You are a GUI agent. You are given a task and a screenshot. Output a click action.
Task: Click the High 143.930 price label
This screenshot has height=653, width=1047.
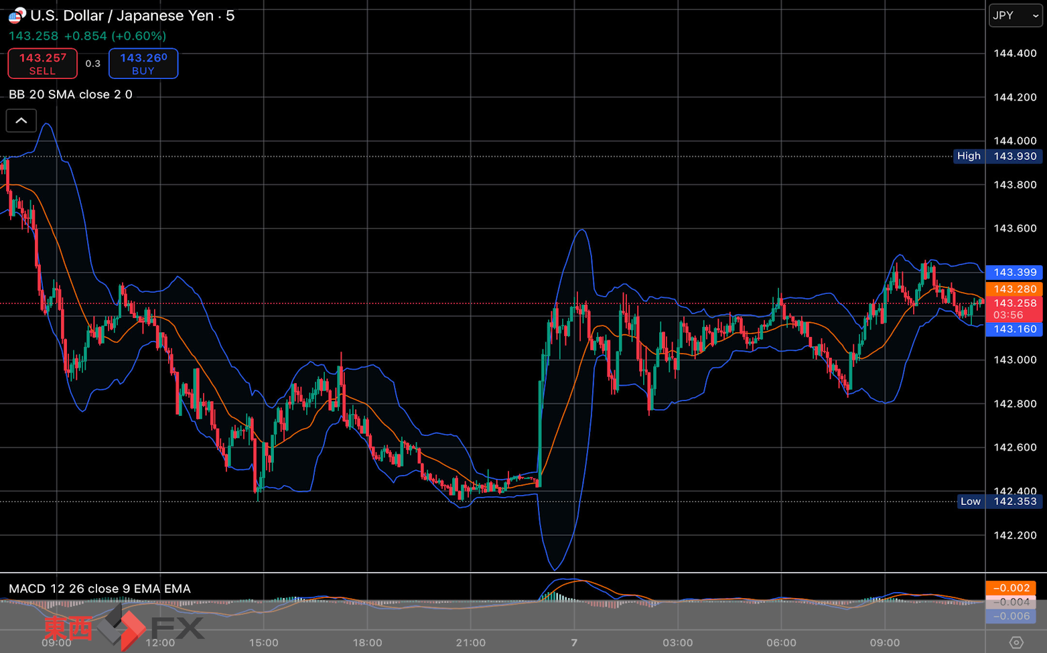(997, 156)
